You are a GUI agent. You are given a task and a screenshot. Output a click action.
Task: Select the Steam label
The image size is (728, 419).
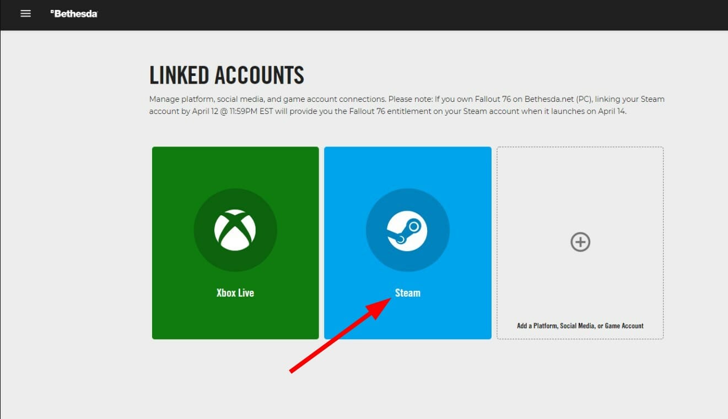pos(407,293)
